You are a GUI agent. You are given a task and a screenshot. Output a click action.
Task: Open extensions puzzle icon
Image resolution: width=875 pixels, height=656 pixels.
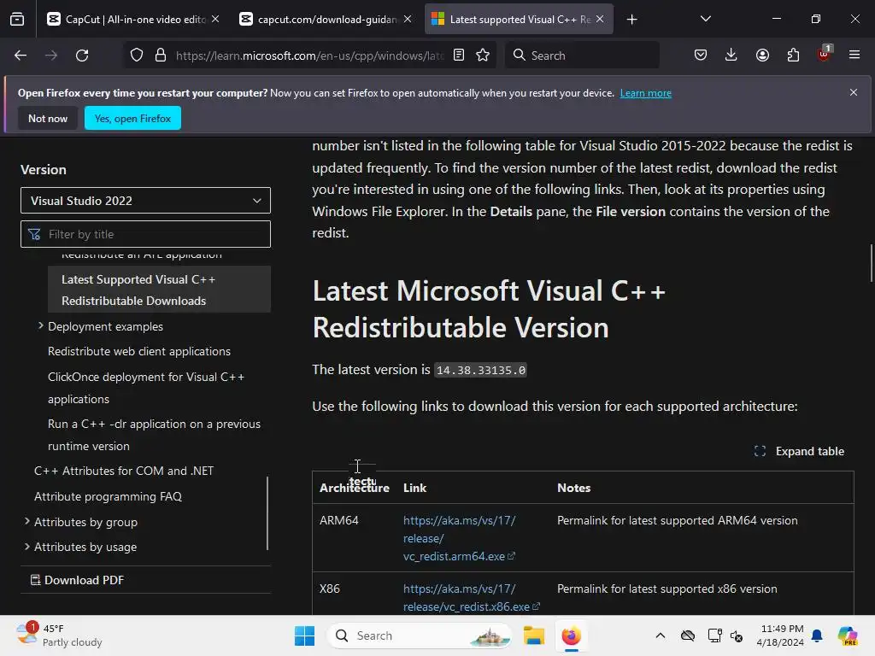(x=793, y=56)
